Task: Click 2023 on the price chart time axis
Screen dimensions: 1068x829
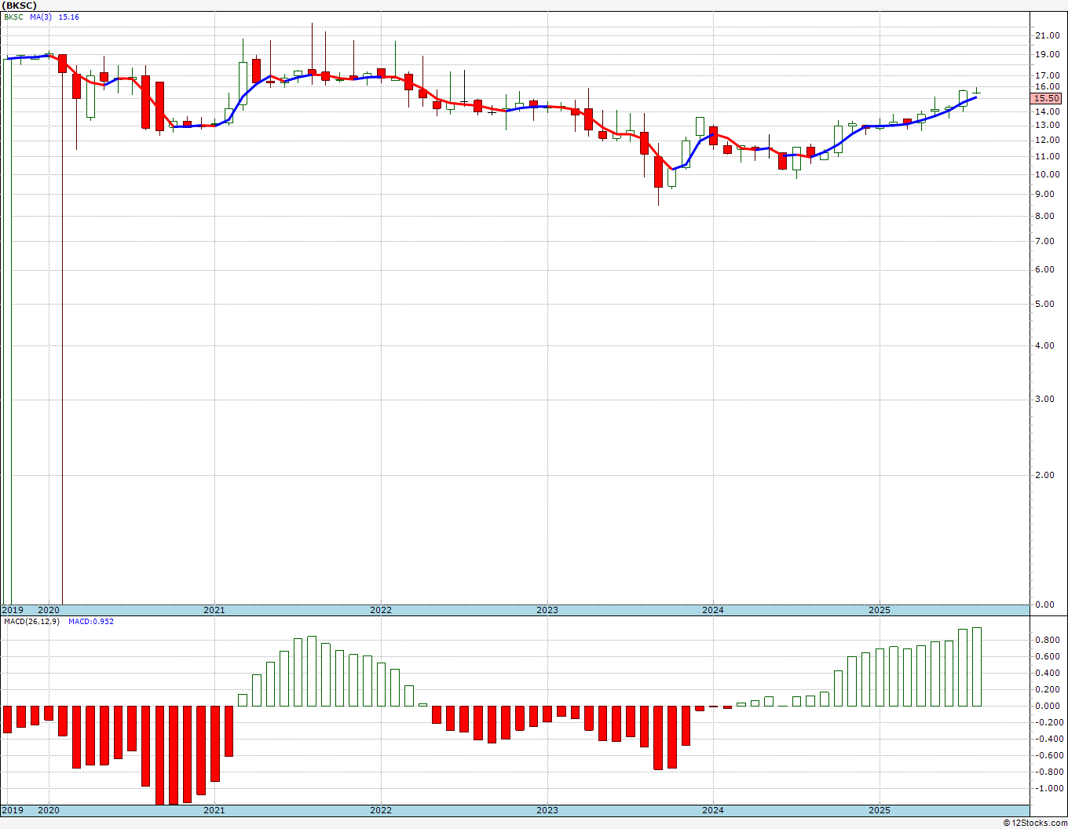Action: pos(547,610)
